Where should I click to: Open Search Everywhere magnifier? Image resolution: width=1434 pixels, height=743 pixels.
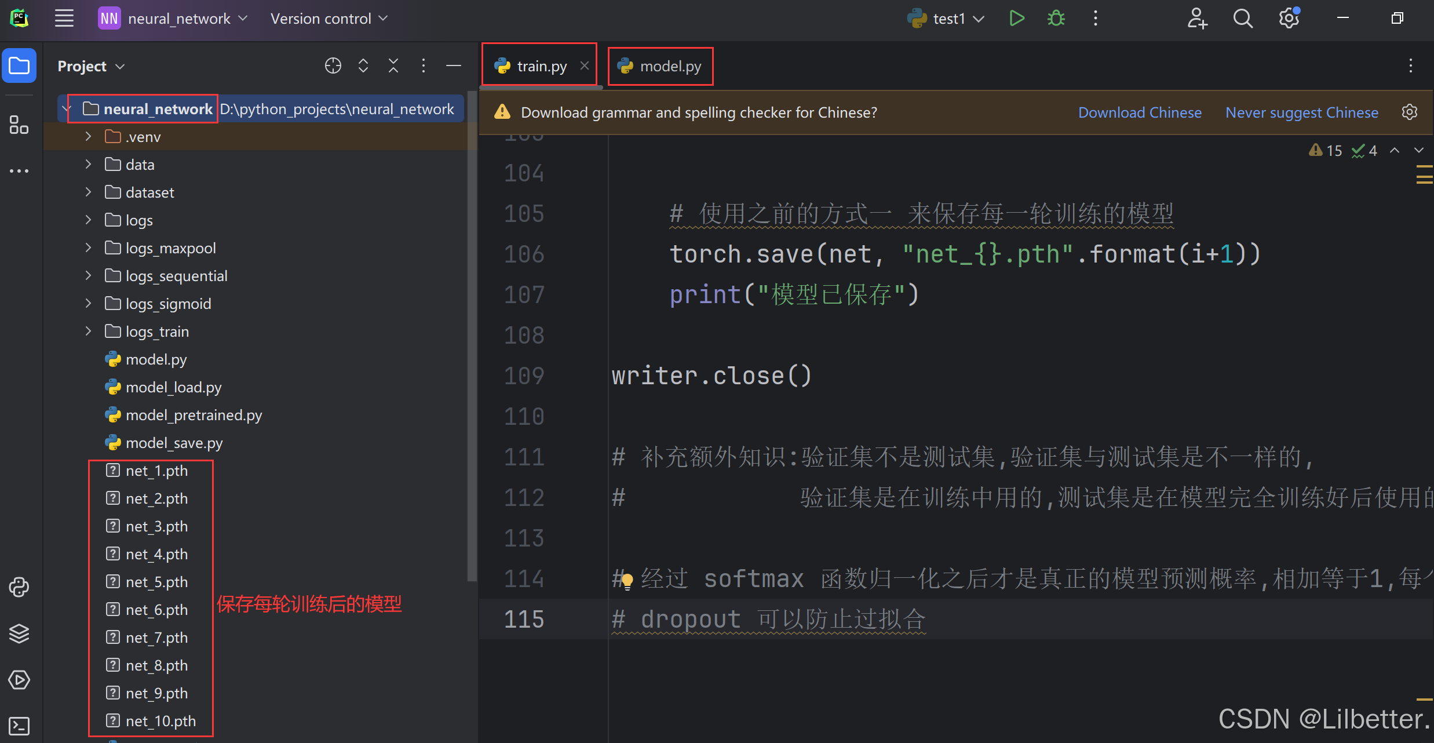pyautogui.click(x=1242, y=19)
